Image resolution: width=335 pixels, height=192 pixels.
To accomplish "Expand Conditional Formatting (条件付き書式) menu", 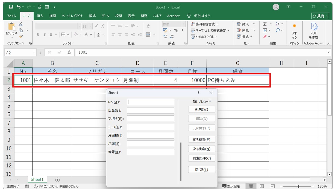I will coord(204,24).
